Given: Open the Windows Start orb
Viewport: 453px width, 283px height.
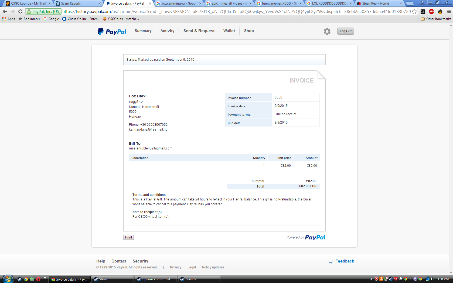Looking at the screenshot, I should click(8, 279).
